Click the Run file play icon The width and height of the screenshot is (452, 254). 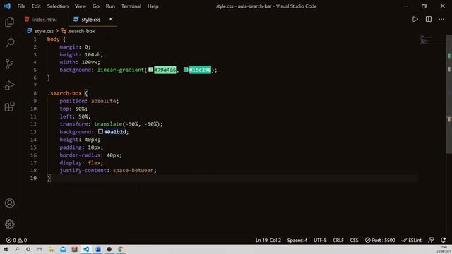(415, 19)
